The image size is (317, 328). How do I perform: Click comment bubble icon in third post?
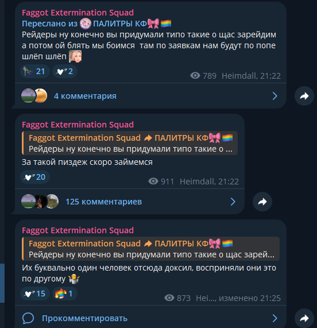click(x=28, y=318)
